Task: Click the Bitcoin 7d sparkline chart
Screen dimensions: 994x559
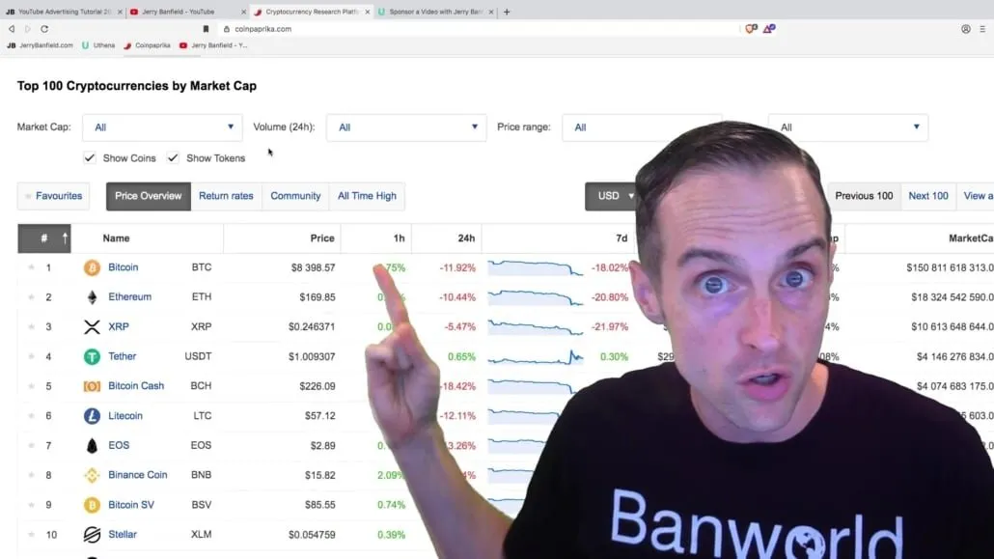Action: 536,267
